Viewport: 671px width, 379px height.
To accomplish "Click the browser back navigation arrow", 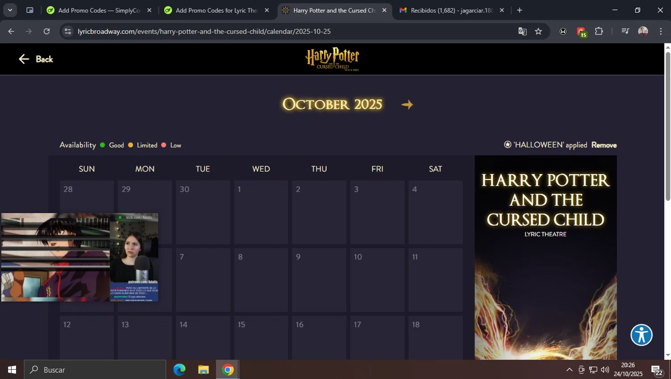I will click(x=11, y=31).
